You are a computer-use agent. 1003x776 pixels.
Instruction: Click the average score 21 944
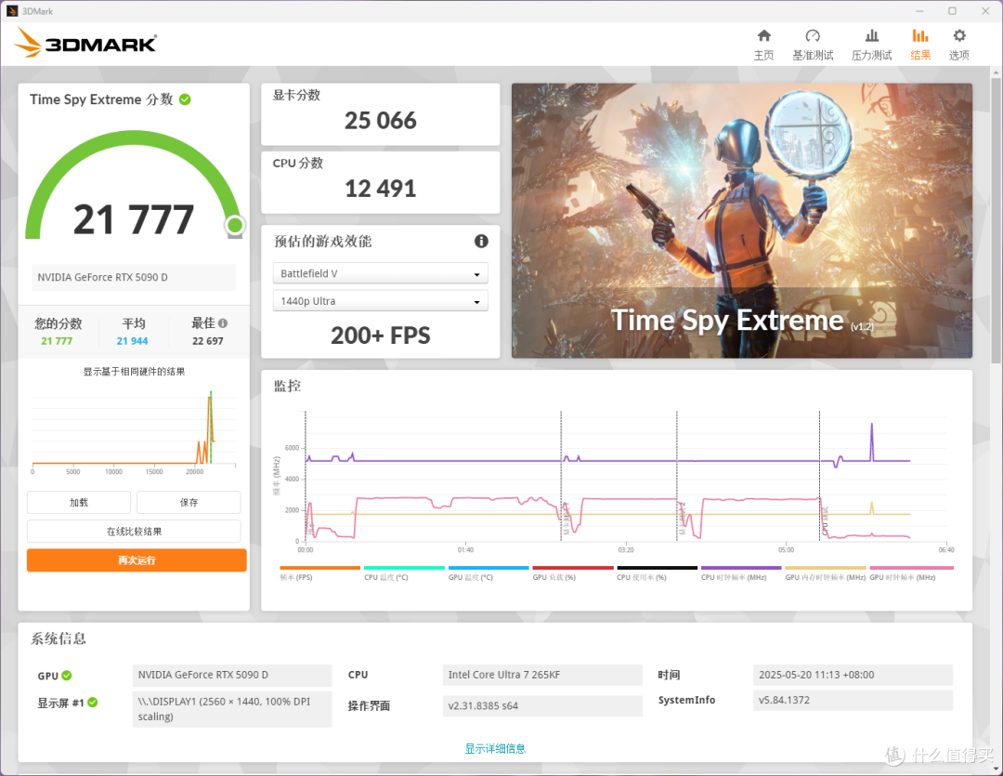click(x=132, y=341)
